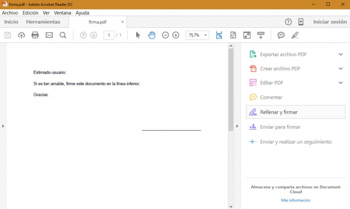Screen dimensions: 350x209
Task: Open the zoom percentage dropdown
Action: [x=206, y=35]
